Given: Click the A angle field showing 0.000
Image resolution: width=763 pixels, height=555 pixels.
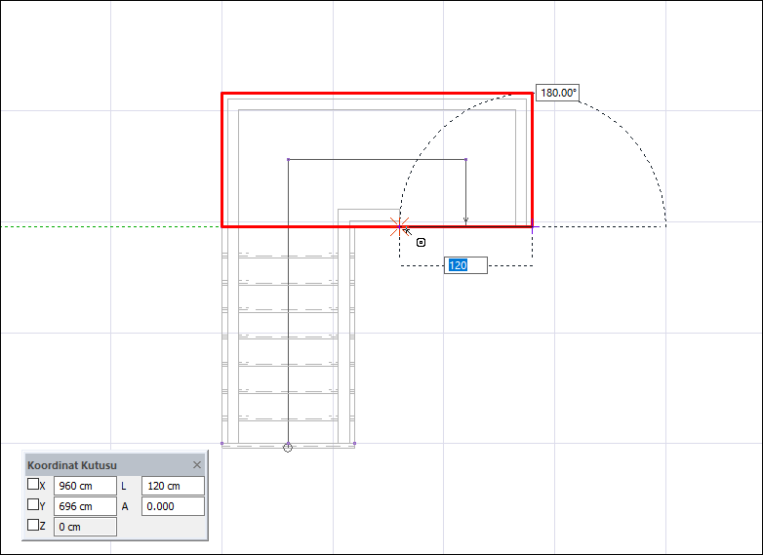Looking at the screenshot, I should pyautogui.click(x=173, y=506).
